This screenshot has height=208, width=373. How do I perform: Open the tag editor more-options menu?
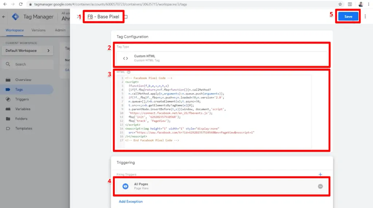point(365,16)
